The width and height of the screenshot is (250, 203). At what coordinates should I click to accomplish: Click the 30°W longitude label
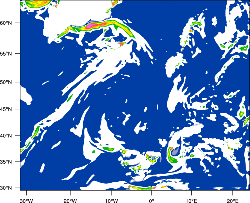click(x=27, y=201)
